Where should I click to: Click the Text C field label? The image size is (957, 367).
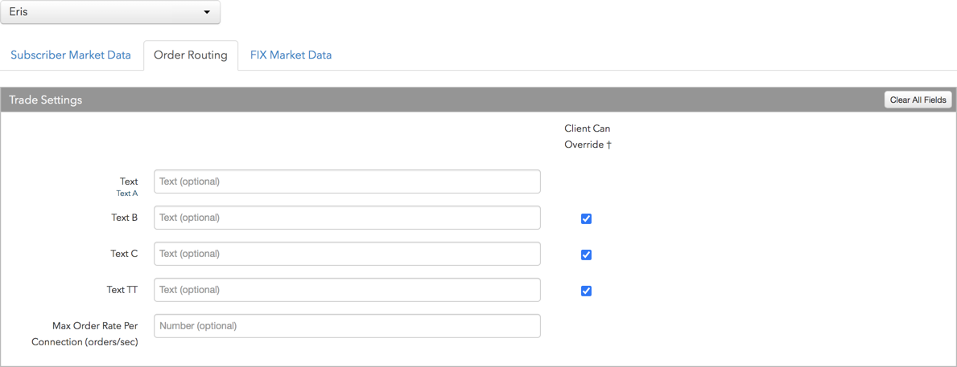[x=125, y=254]
